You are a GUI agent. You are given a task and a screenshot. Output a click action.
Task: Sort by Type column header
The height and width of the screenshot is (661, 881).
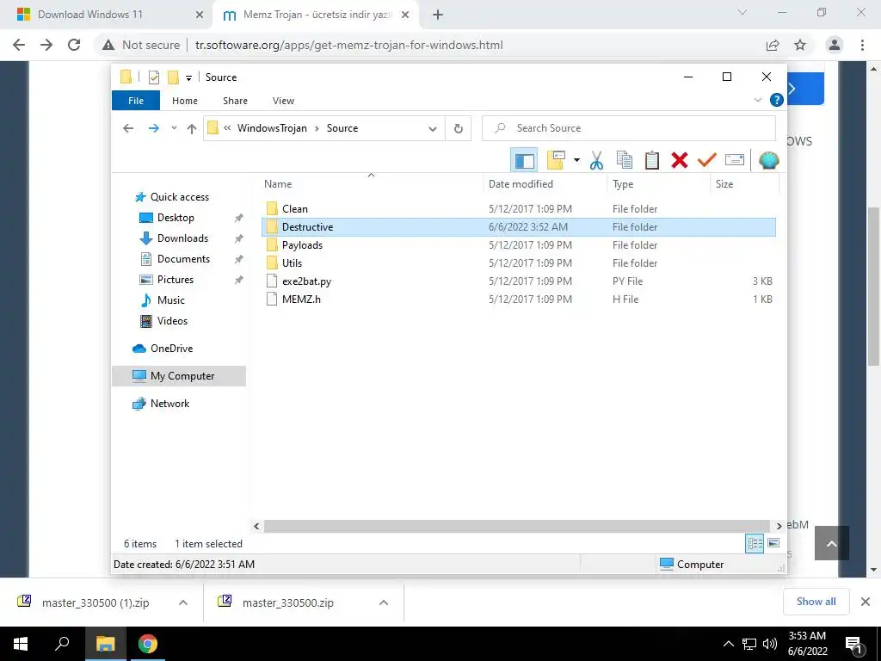tap(658, 184)
